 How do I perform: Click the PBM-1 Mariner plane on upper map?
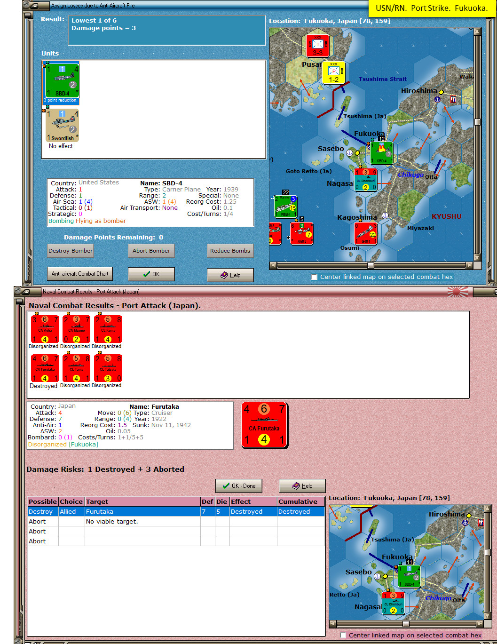click(285, 207)
